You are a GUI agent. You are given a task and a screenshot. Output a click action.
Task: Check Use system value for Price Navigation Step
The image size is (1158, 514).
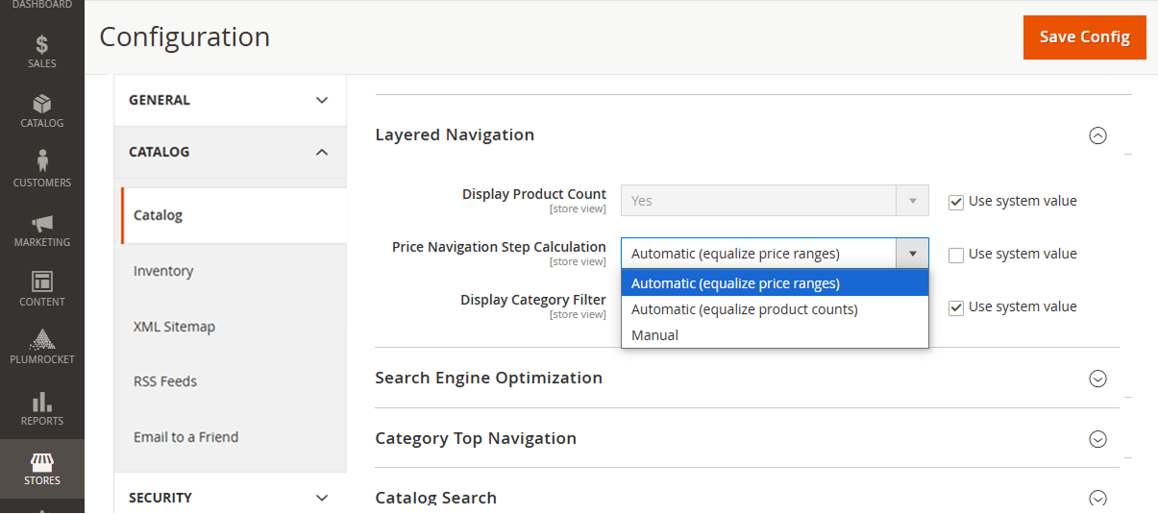tap(955, 255)
